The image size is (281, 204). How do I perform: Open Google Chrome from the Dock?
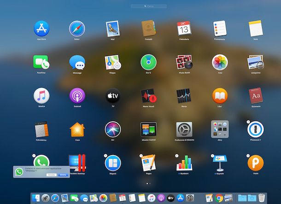click(219, 198)
